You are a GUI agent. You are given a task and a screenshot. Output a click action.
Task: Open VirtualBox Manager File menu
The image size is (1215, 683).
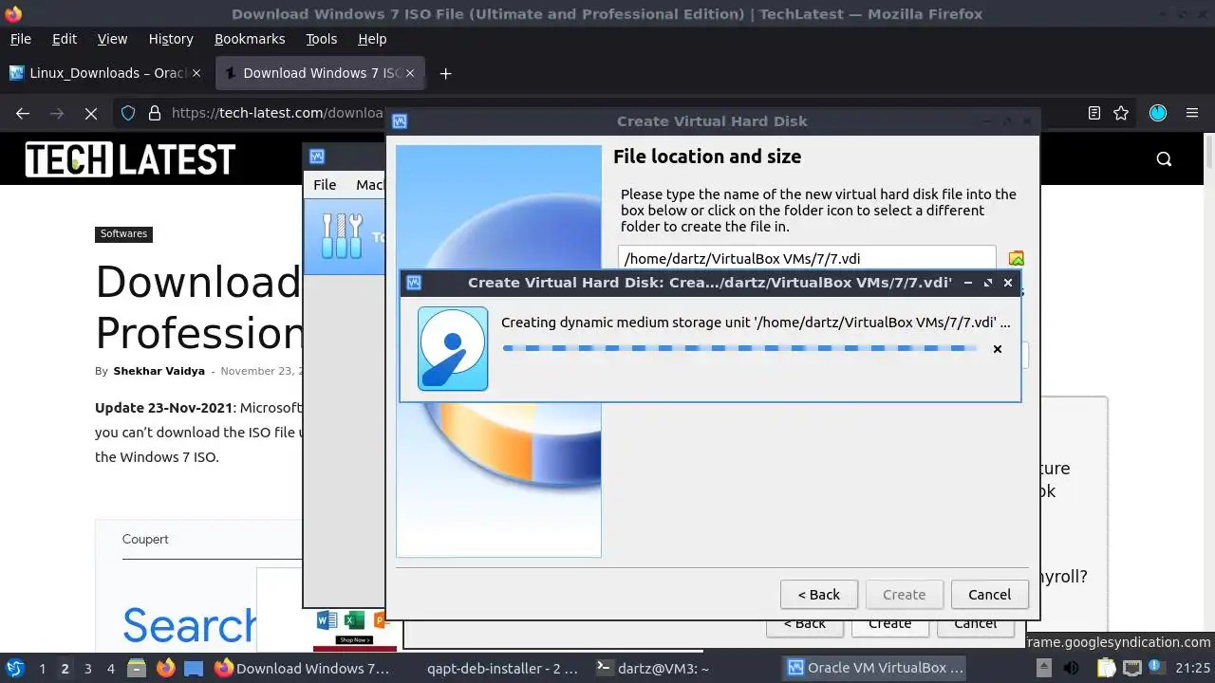point(325,185)
